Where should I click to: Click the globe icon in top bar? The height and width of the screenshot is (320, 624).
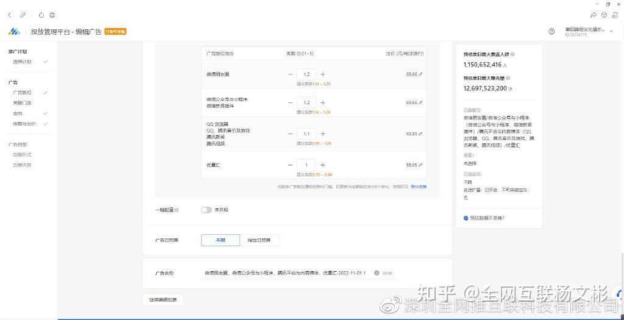(52, 15)
